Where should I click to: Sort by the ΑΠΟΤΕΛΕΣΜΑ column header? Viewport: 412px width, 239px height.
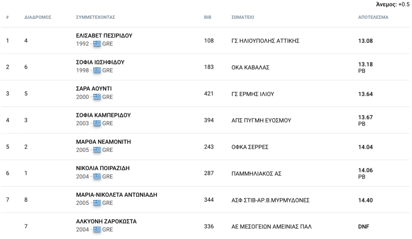point(373,17)
